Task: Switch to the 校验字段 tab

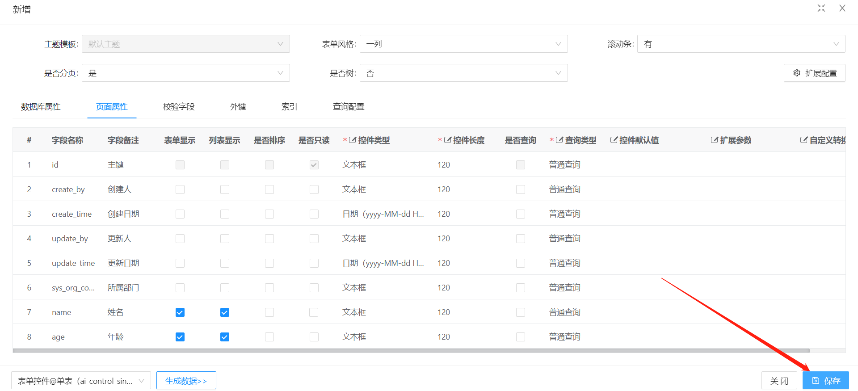Action: [179, 107]
